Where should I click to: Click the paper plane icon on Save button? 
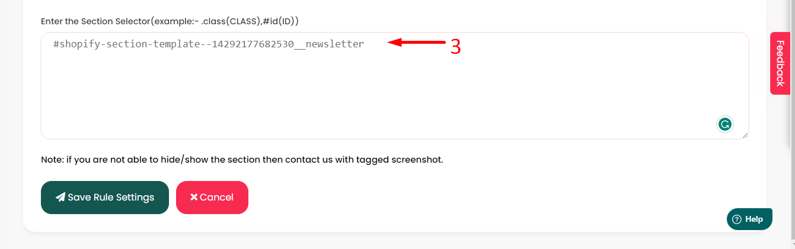(x=60, y=198)
